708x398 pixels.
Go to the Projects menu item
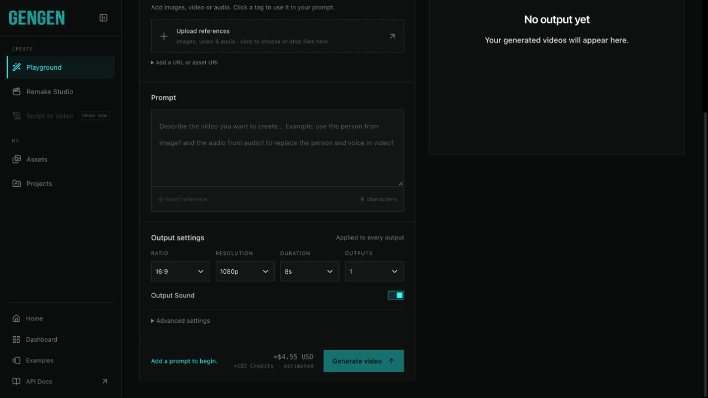click(x=61, y=183)
